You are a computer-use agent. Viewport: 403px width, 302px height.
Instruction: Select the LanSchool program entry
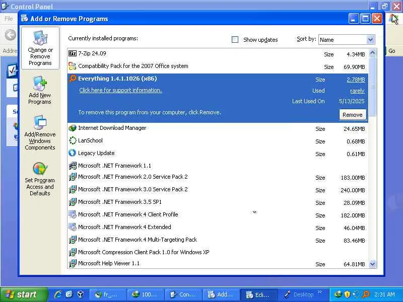point(218,141)
